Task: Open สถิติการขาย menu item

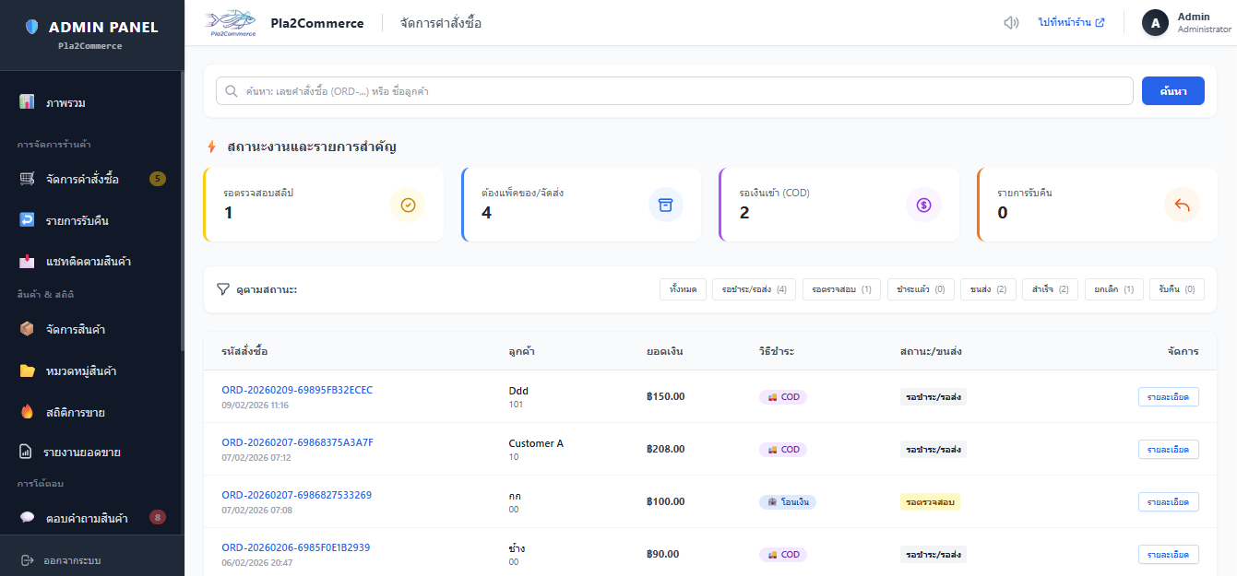Action: [x=91, y=412]
